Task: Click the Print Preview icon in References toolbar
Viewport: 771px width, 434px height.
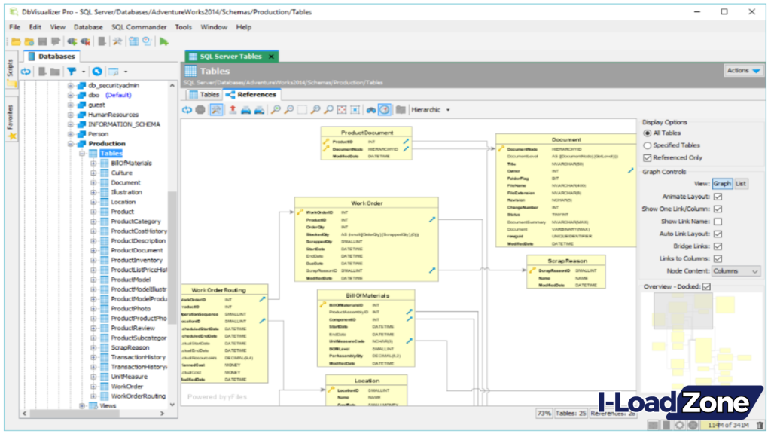Action: (259, 110)
